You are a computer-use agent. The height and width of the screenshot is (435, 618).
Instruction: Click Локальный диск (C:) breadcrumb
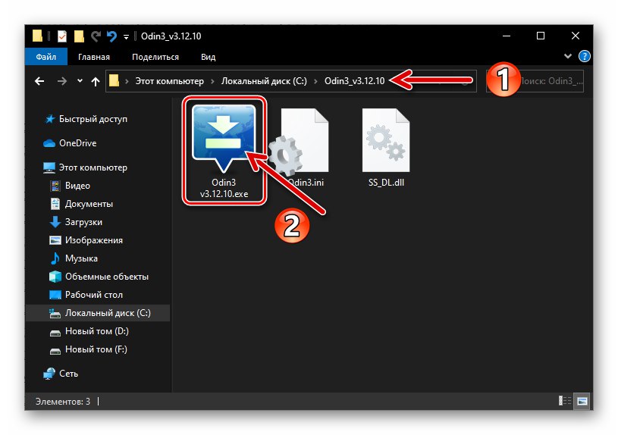pos(264,81)
